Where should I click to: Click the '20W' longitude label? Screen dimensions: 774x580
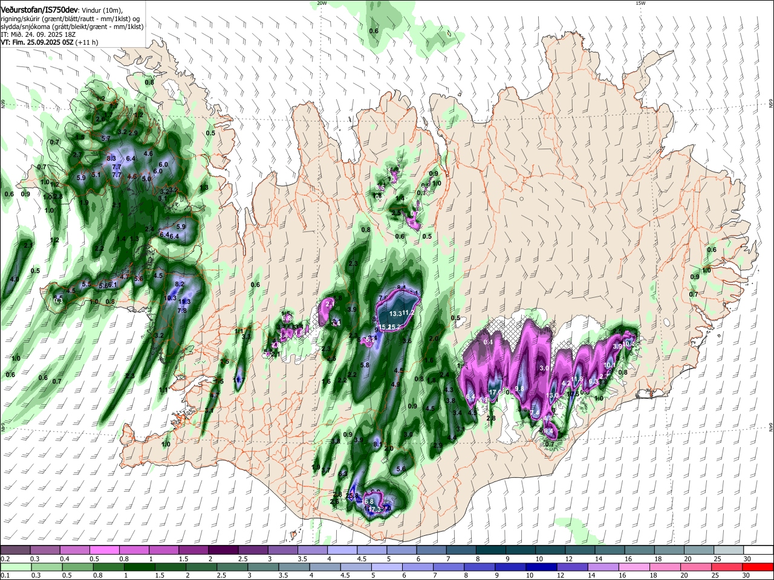[322, 3]
